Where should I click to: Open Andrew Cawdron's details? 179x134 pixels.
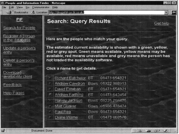70,84
